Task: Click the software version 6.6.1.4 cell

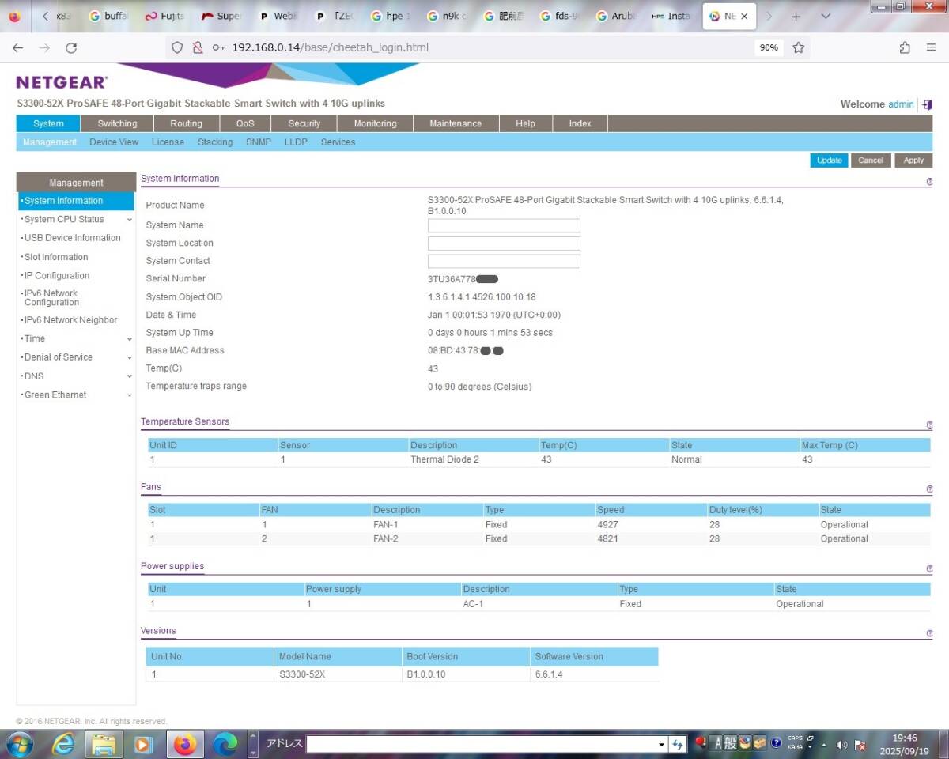Action: [x=549, y=675]
